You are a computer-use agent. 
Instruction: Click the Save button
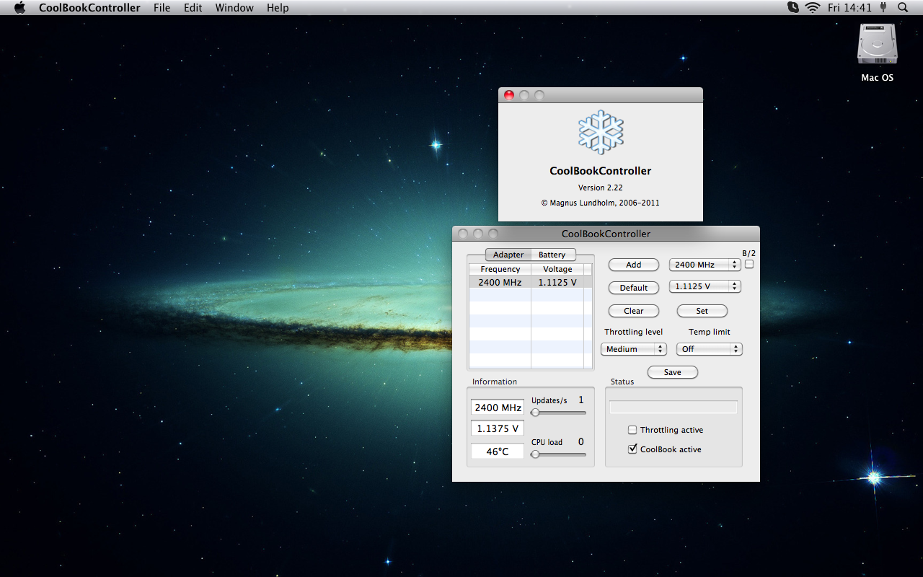673,372
